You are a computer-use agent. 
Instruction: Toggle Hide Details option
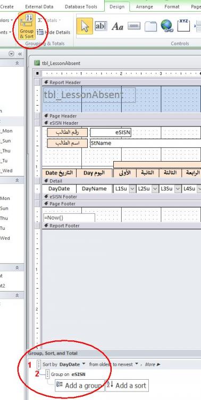(54, 33)
